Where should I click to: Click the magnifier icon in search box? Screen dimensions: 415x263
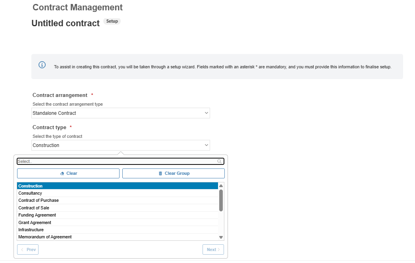pos(219,161)
